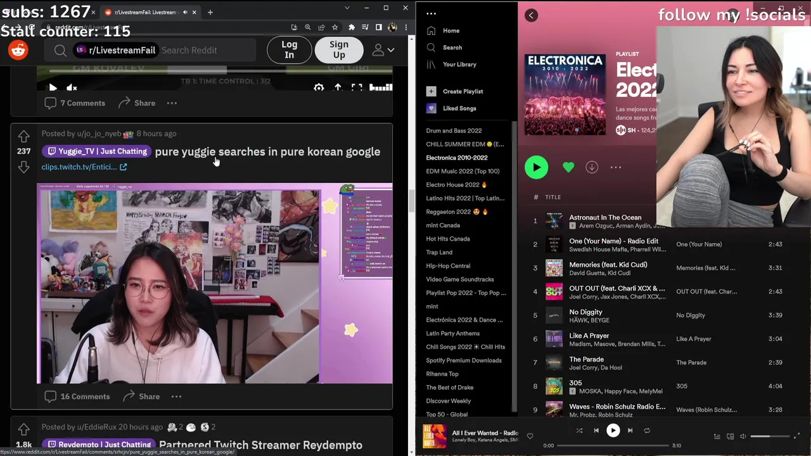Expand Spotify to full screen view
This screenshot has height=456, width=811.
coord(796,436)
